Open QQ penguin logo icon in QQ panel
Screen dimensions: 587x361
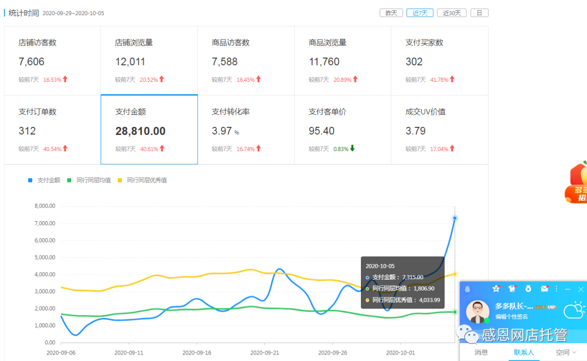(x=467, y=289)
